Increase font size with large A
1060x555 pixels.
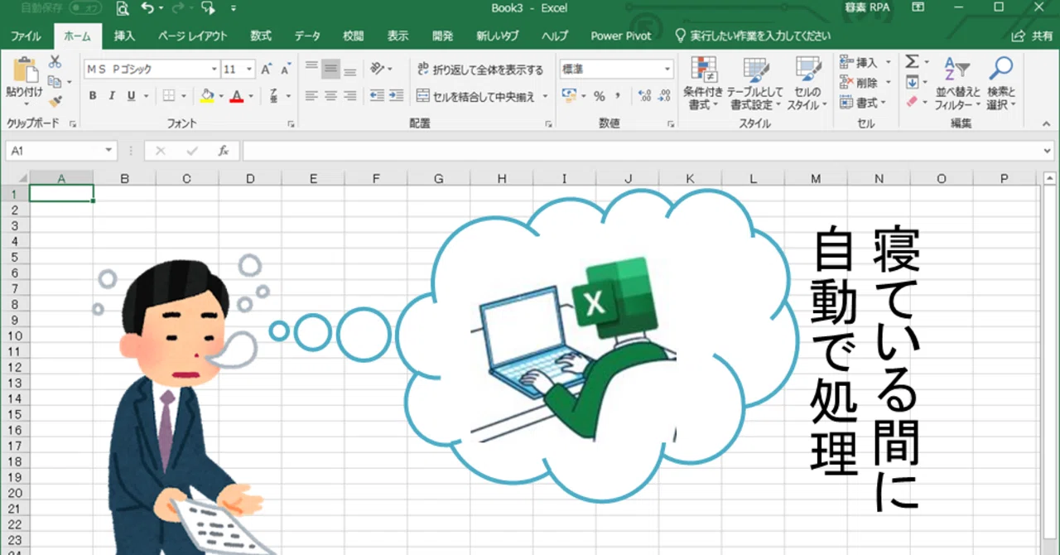click(x=266, y=70)
